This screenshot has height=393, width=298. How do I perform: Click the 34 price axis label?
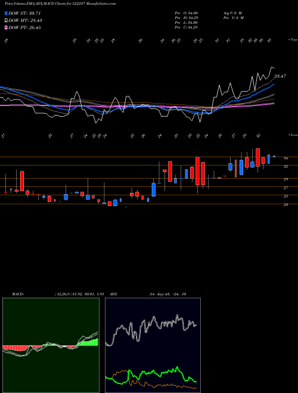(x=285, y=158)
